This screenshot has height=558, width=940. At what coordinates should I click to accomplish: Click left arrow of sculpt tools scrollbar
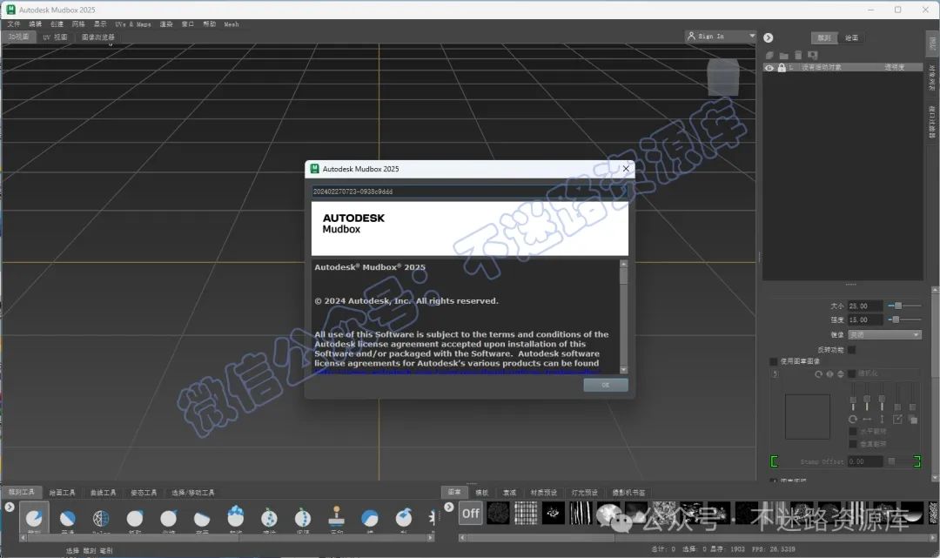(23, 538)
